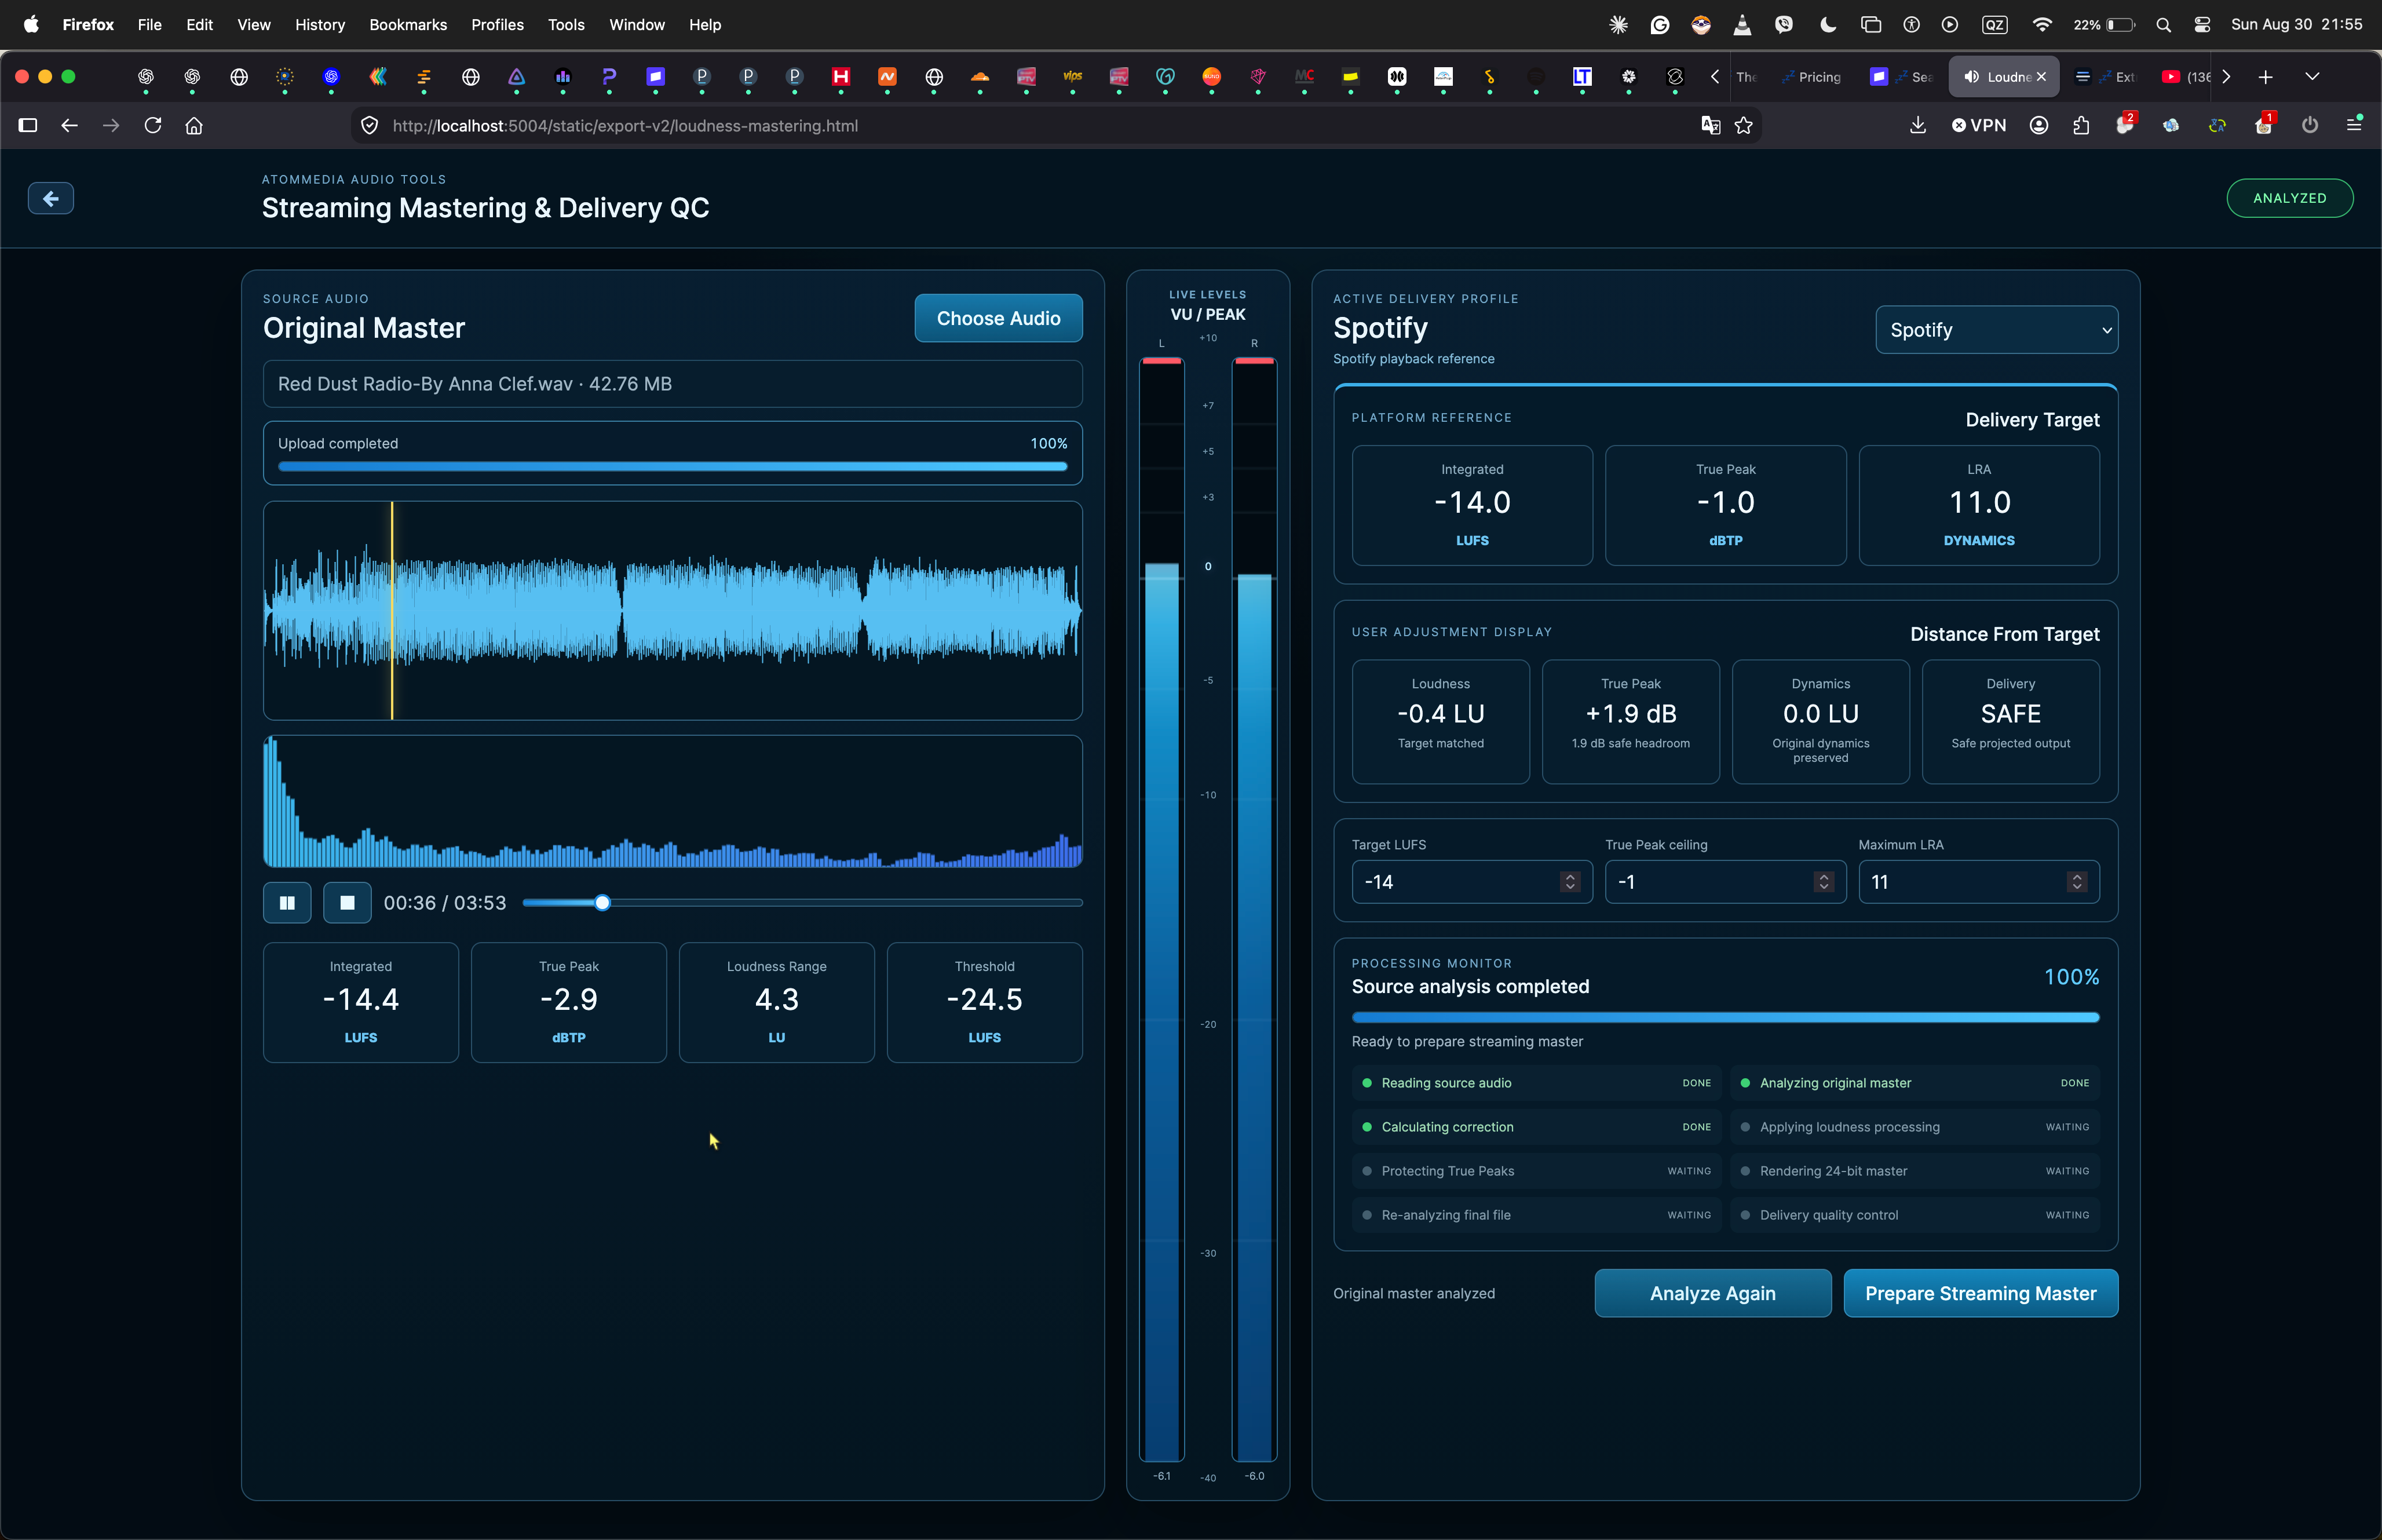Click the 'Calculating correction' step row

(x=1536, y=1127)
